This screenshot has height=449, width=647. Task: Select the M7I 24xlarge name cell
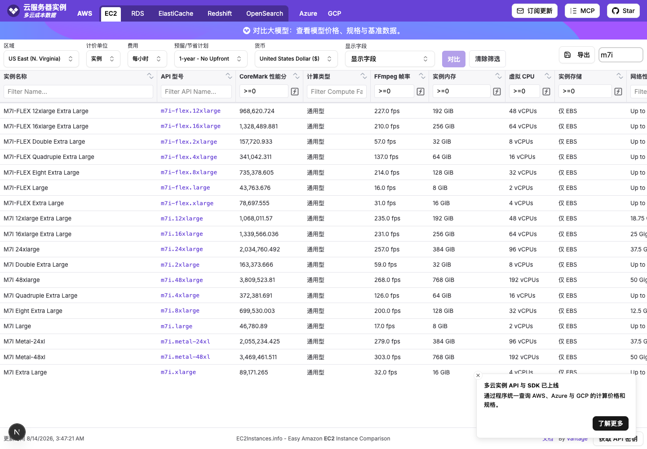[22, 249]
